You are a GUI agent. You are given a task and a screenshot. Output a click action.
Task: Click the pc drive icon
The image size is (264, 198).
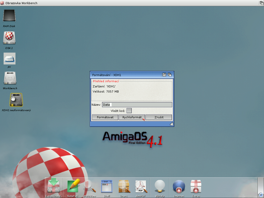10,59
